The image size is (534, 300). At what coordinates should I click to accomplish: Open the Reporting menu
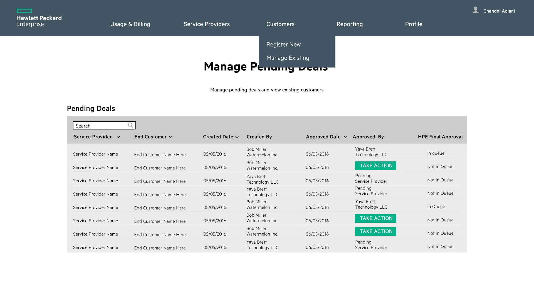pos(349,24)
